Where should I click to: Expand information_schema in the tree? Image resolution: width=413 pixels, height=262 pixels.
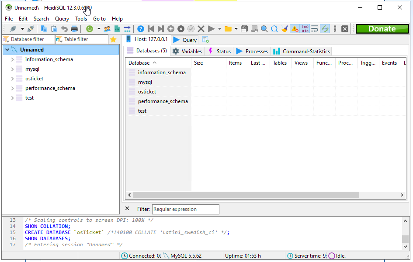click(x=12, y=59)
